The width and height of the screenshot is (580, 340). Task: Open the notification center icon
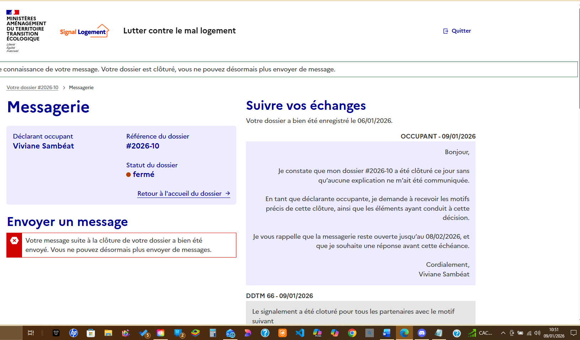(x=573, y=333)
